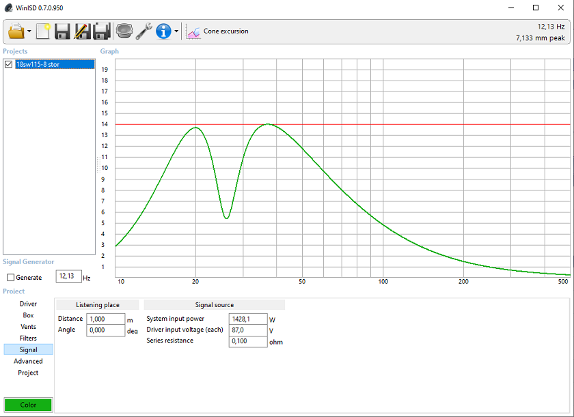Switch to the Vents tab
574x417 pixels.
28,327
